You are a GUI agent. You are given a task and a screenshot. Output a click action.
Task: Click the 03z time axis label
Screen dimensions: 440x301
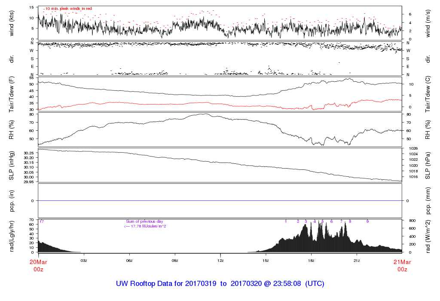tap(84, 261)
